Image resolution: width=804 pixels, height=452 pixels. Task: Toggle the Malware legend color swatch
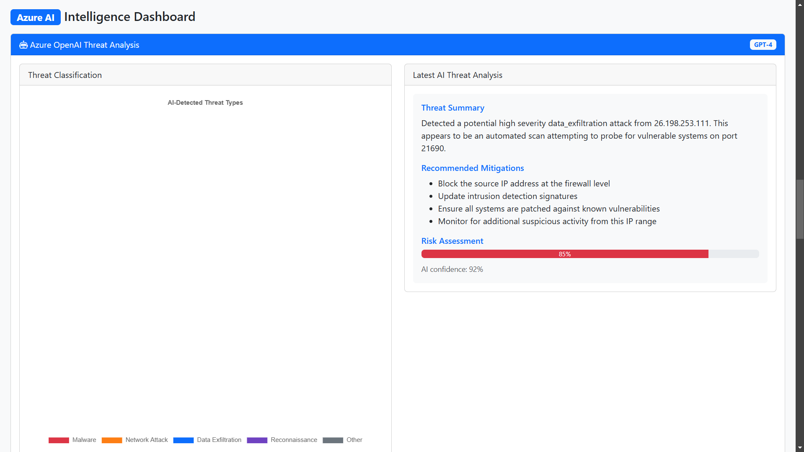(x=59, y=440)
